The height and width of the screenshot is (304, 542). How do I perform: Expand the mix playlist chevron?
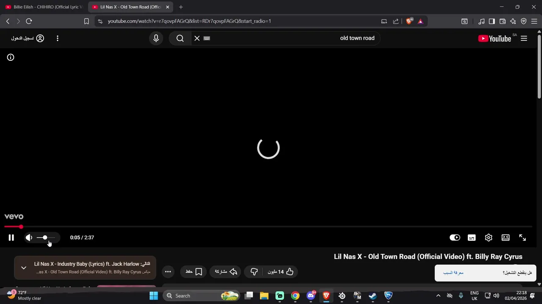(24, 268)
